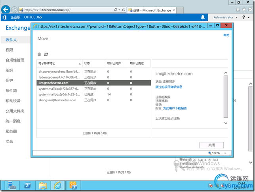255x192 pixels.
Task: Click the 状态 column header
Action: pyautogui.click(x=94, y=63)
